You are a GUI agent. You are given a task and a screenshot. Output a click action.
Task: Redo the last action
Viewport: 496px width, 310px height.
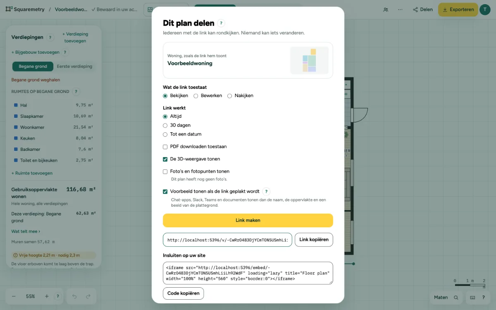[x=88, y=296]
